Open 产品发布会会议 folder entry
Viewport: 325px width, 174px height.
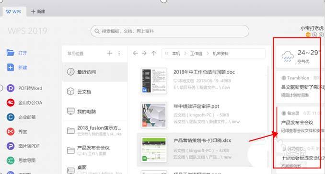[95, 150]
